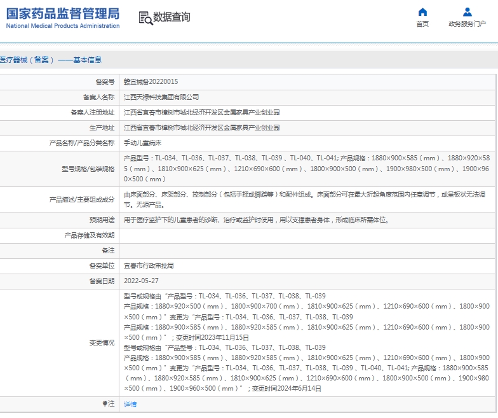Click the 变更情况 change history text
This screenshot has height=418, width=498.
coord(307,342)
